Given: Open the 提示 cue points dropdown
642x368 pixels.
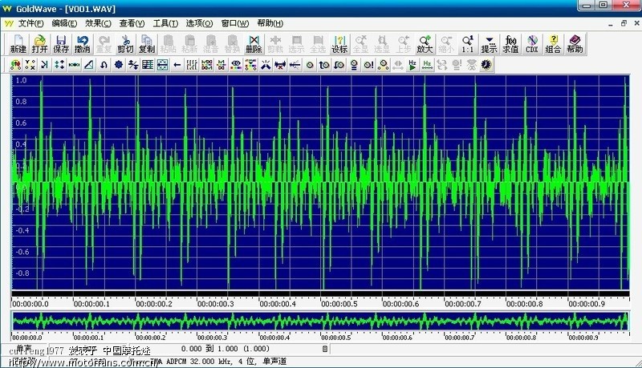Looking at the screenshot, I should (x=489, y=43).
